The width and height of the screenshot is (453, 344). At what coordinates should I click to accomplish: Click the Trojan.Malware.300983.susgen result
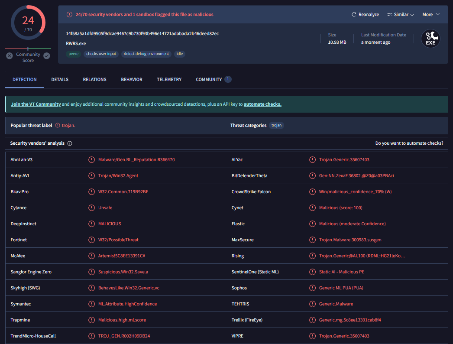pyautogui.click(x=350, y=240)
